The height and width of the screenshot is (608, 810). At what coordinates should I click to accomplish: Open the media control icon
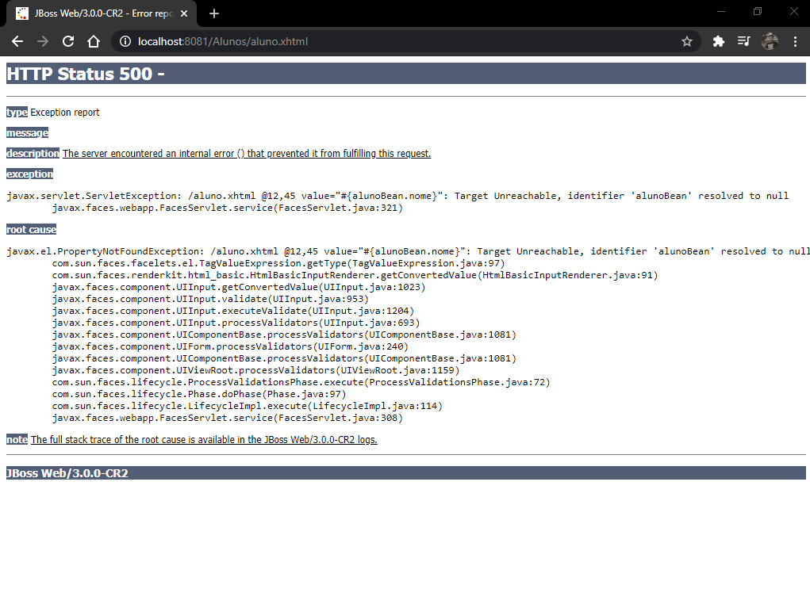coord(743,41)
